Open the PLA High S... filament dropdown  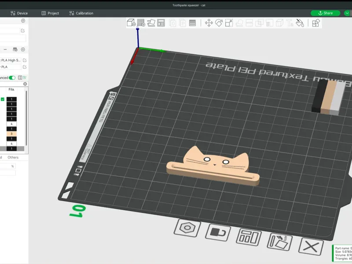[x=10, y=60]
